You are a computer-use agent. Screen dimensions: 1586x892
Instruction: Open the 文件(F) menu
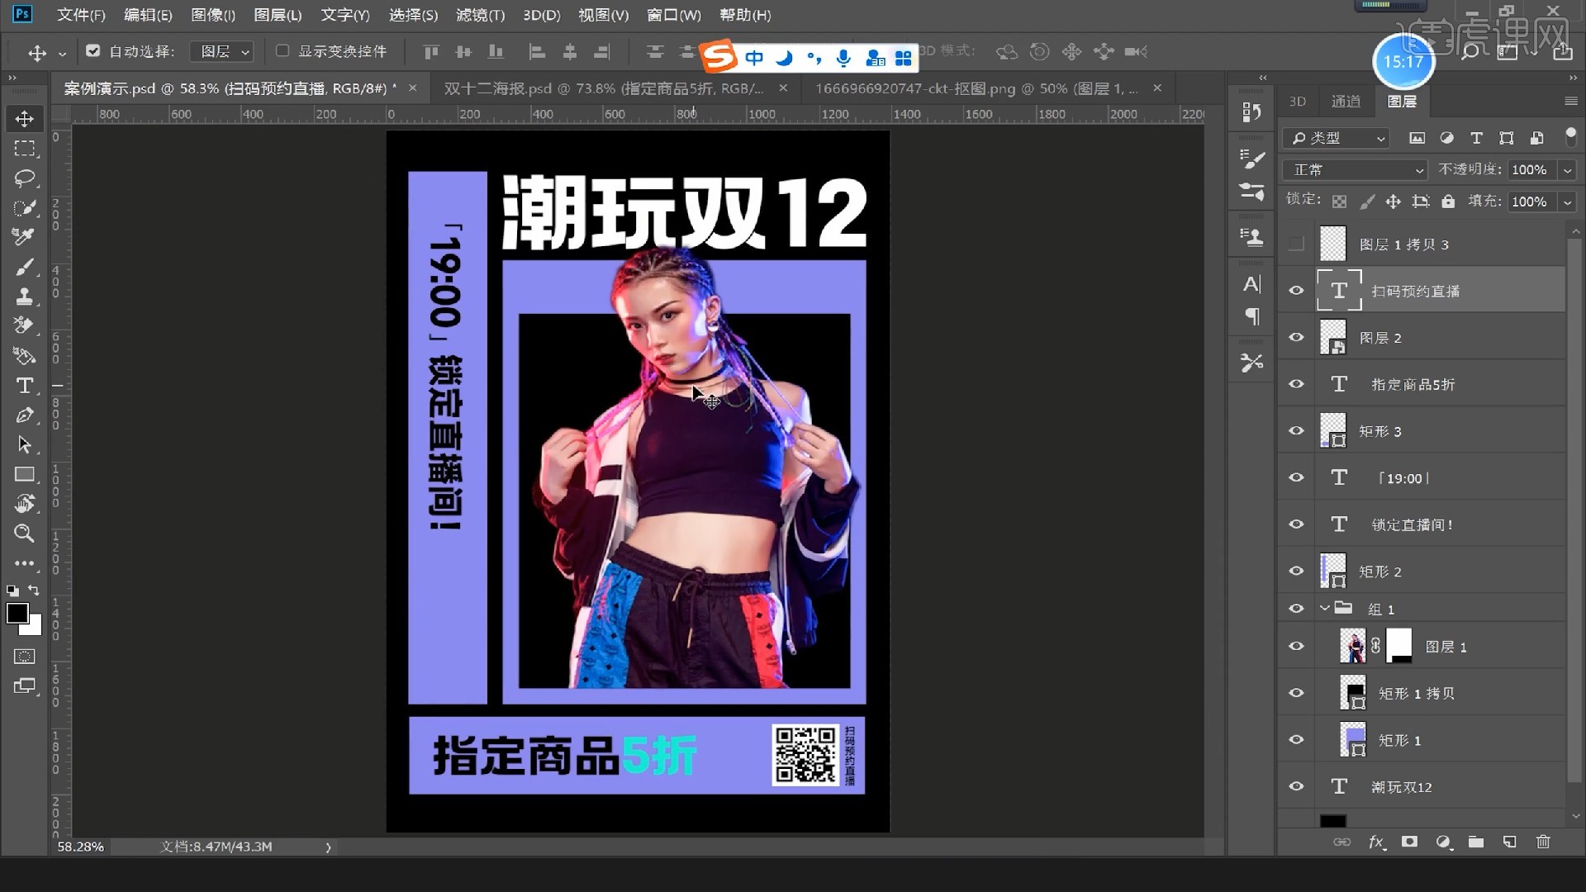click(81, 15)
